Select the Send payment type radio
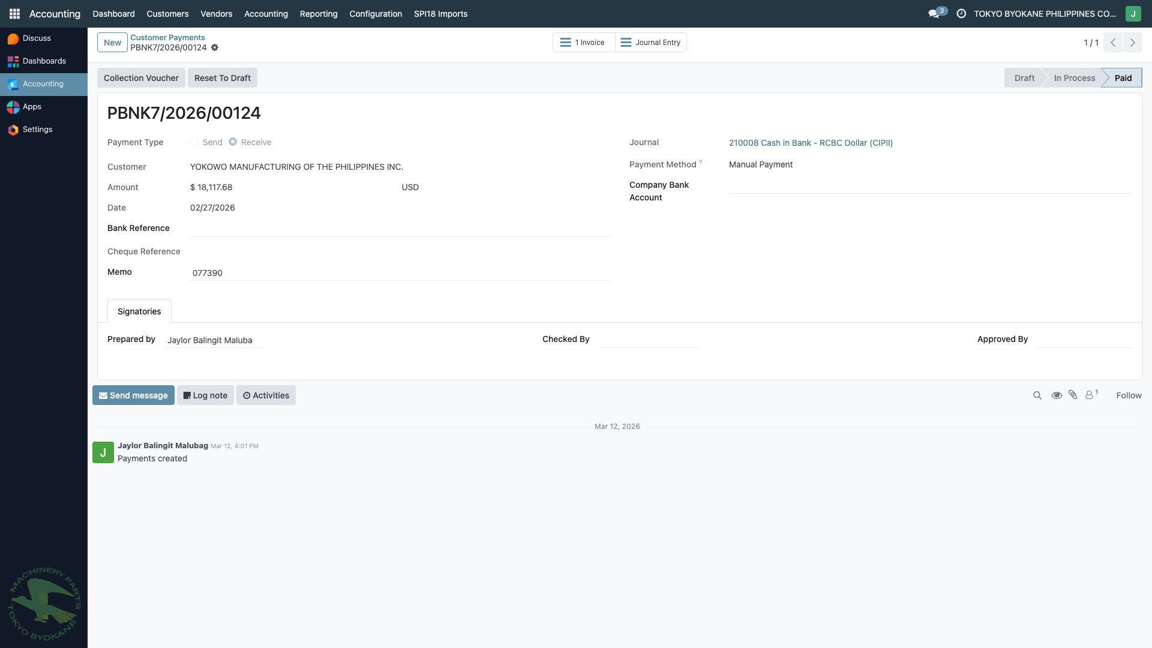Image resolution: width=1152 pixels, height=648 pixels. coord(194,142)
